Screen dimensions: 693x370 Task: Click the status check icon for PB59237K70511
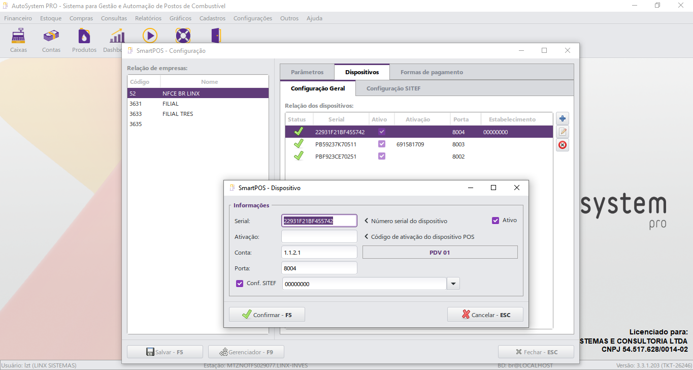pos(299,144)
